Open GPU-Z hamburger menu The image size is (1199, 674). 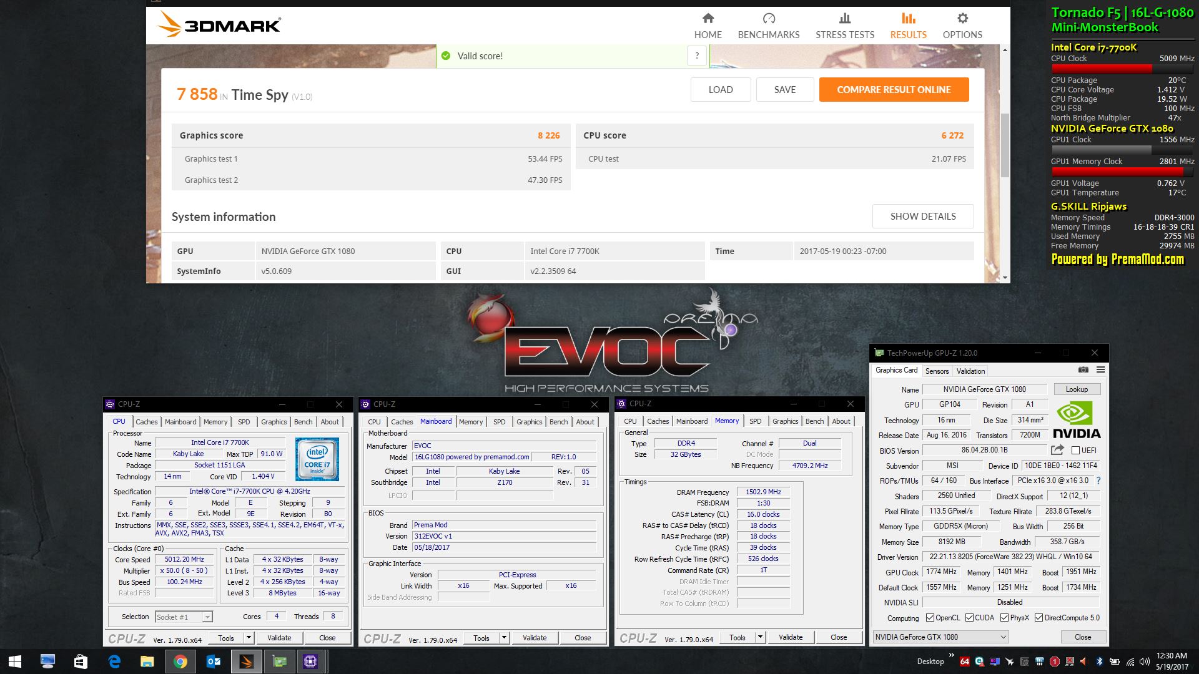1100,370
